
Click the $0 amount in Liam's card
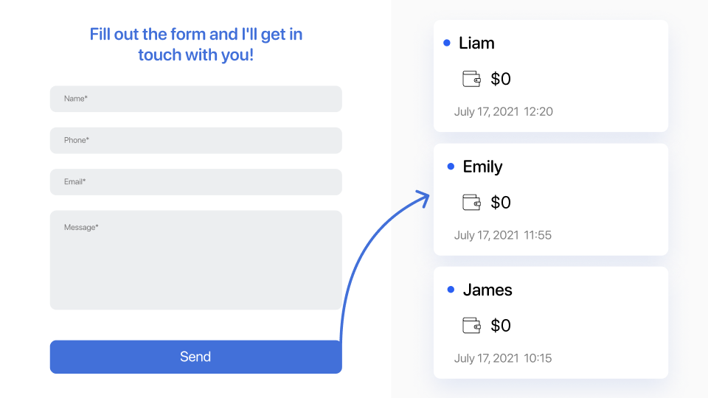click(501, 79)
